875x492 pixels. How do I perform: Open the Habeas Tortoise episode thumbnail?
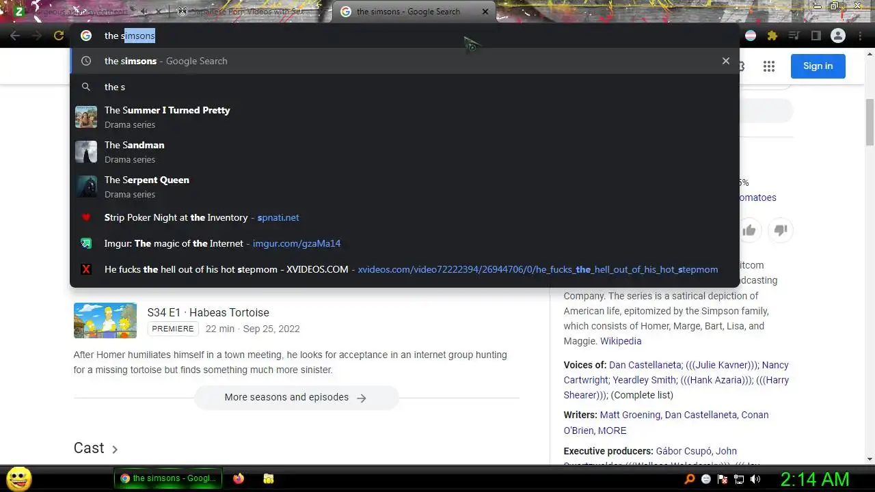(x=105, y=320)
